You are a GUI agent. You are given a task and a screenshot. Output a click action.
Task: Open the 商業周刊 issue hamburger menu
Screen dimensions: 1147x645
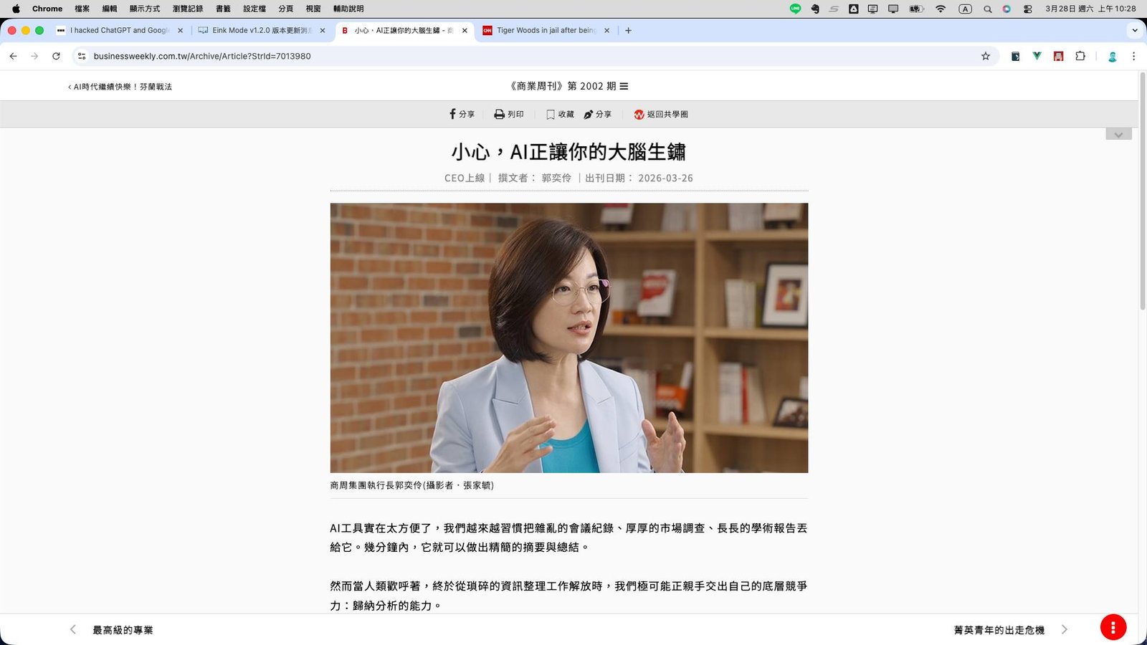point(623,86)
